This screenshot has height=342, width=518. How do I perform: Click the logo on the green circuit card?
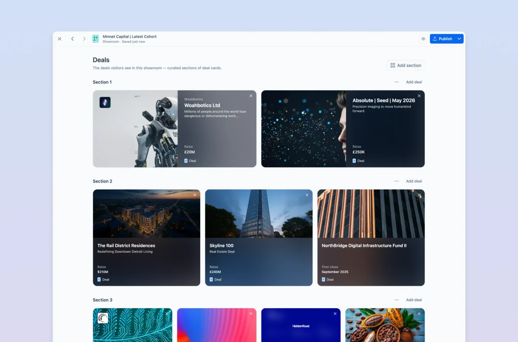coord(103,318)
